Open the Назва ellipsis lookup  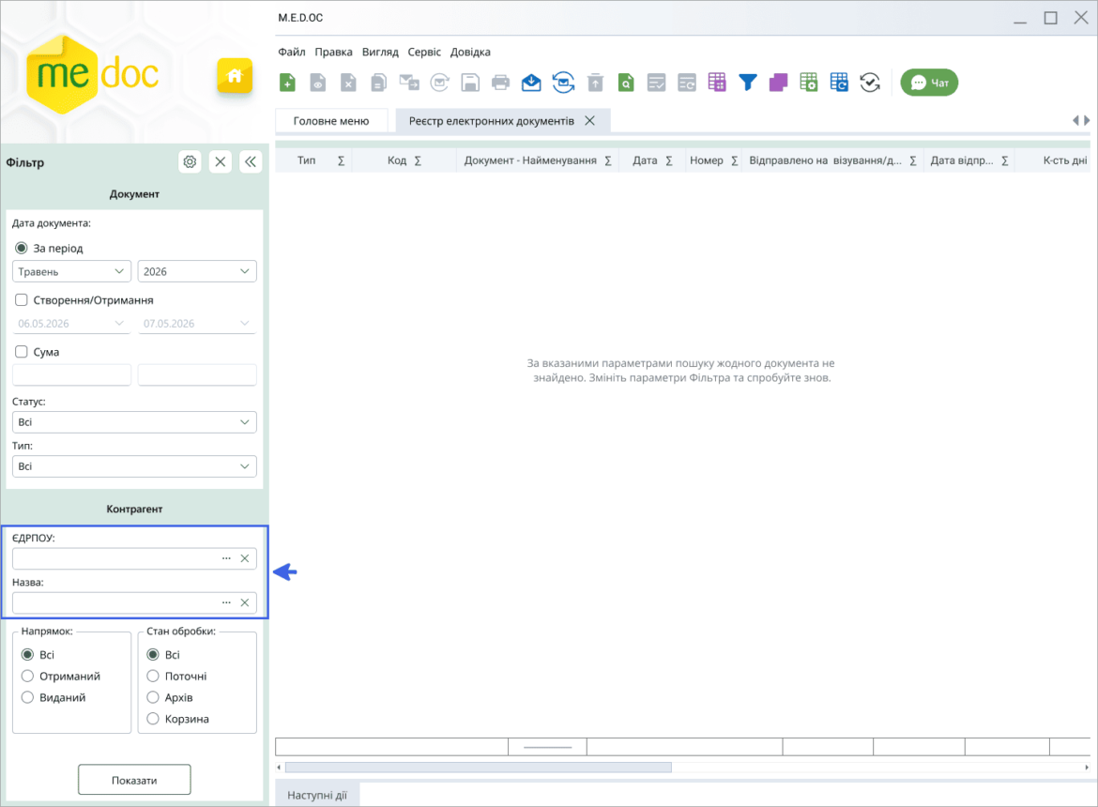click(226, 602)
